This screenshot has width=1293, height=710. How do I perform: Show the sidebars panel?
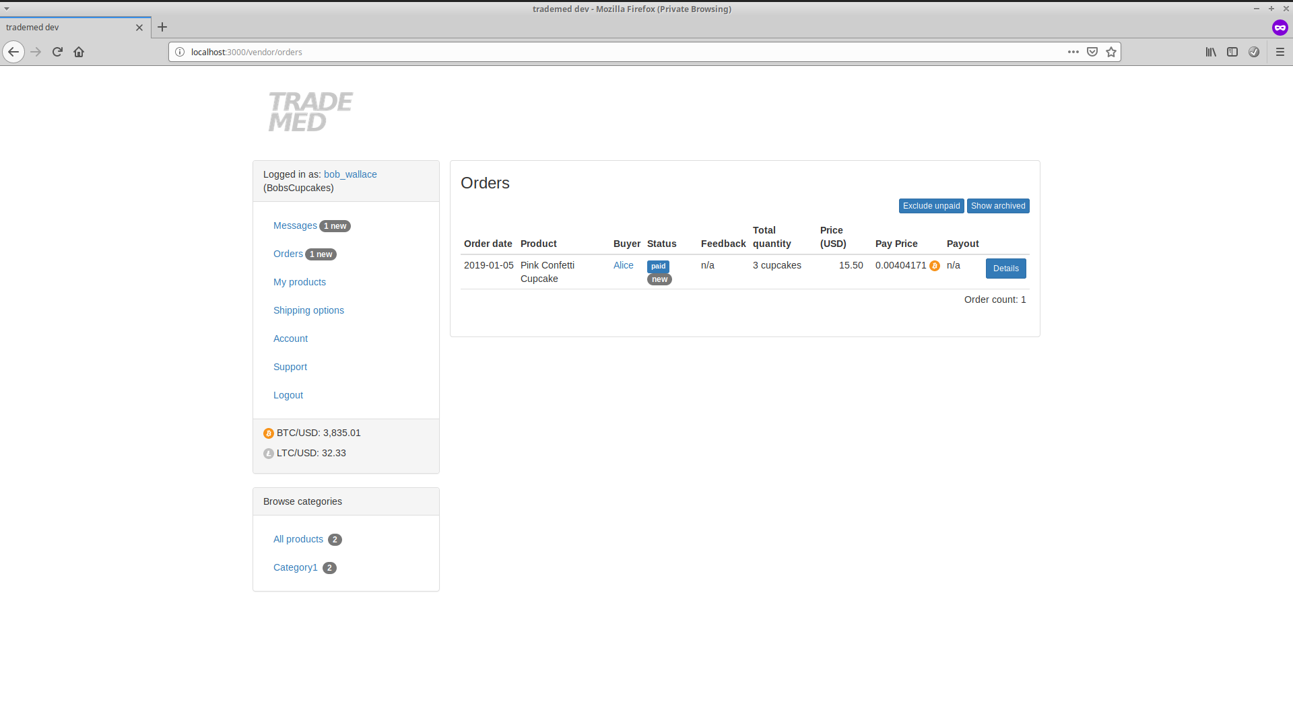(x=1232, y=52)
